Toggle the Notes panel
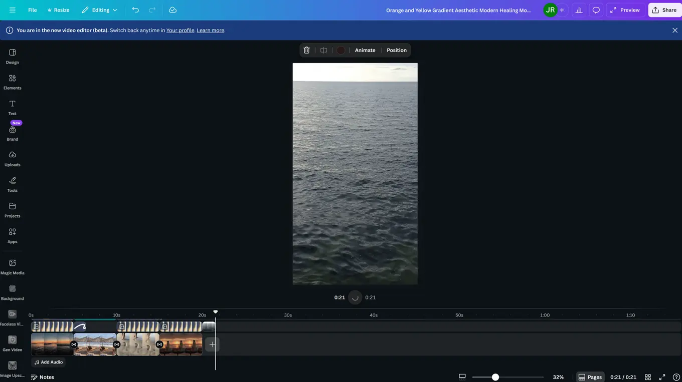682x382 pixels. pyautogui.click(x=43, y=377)
